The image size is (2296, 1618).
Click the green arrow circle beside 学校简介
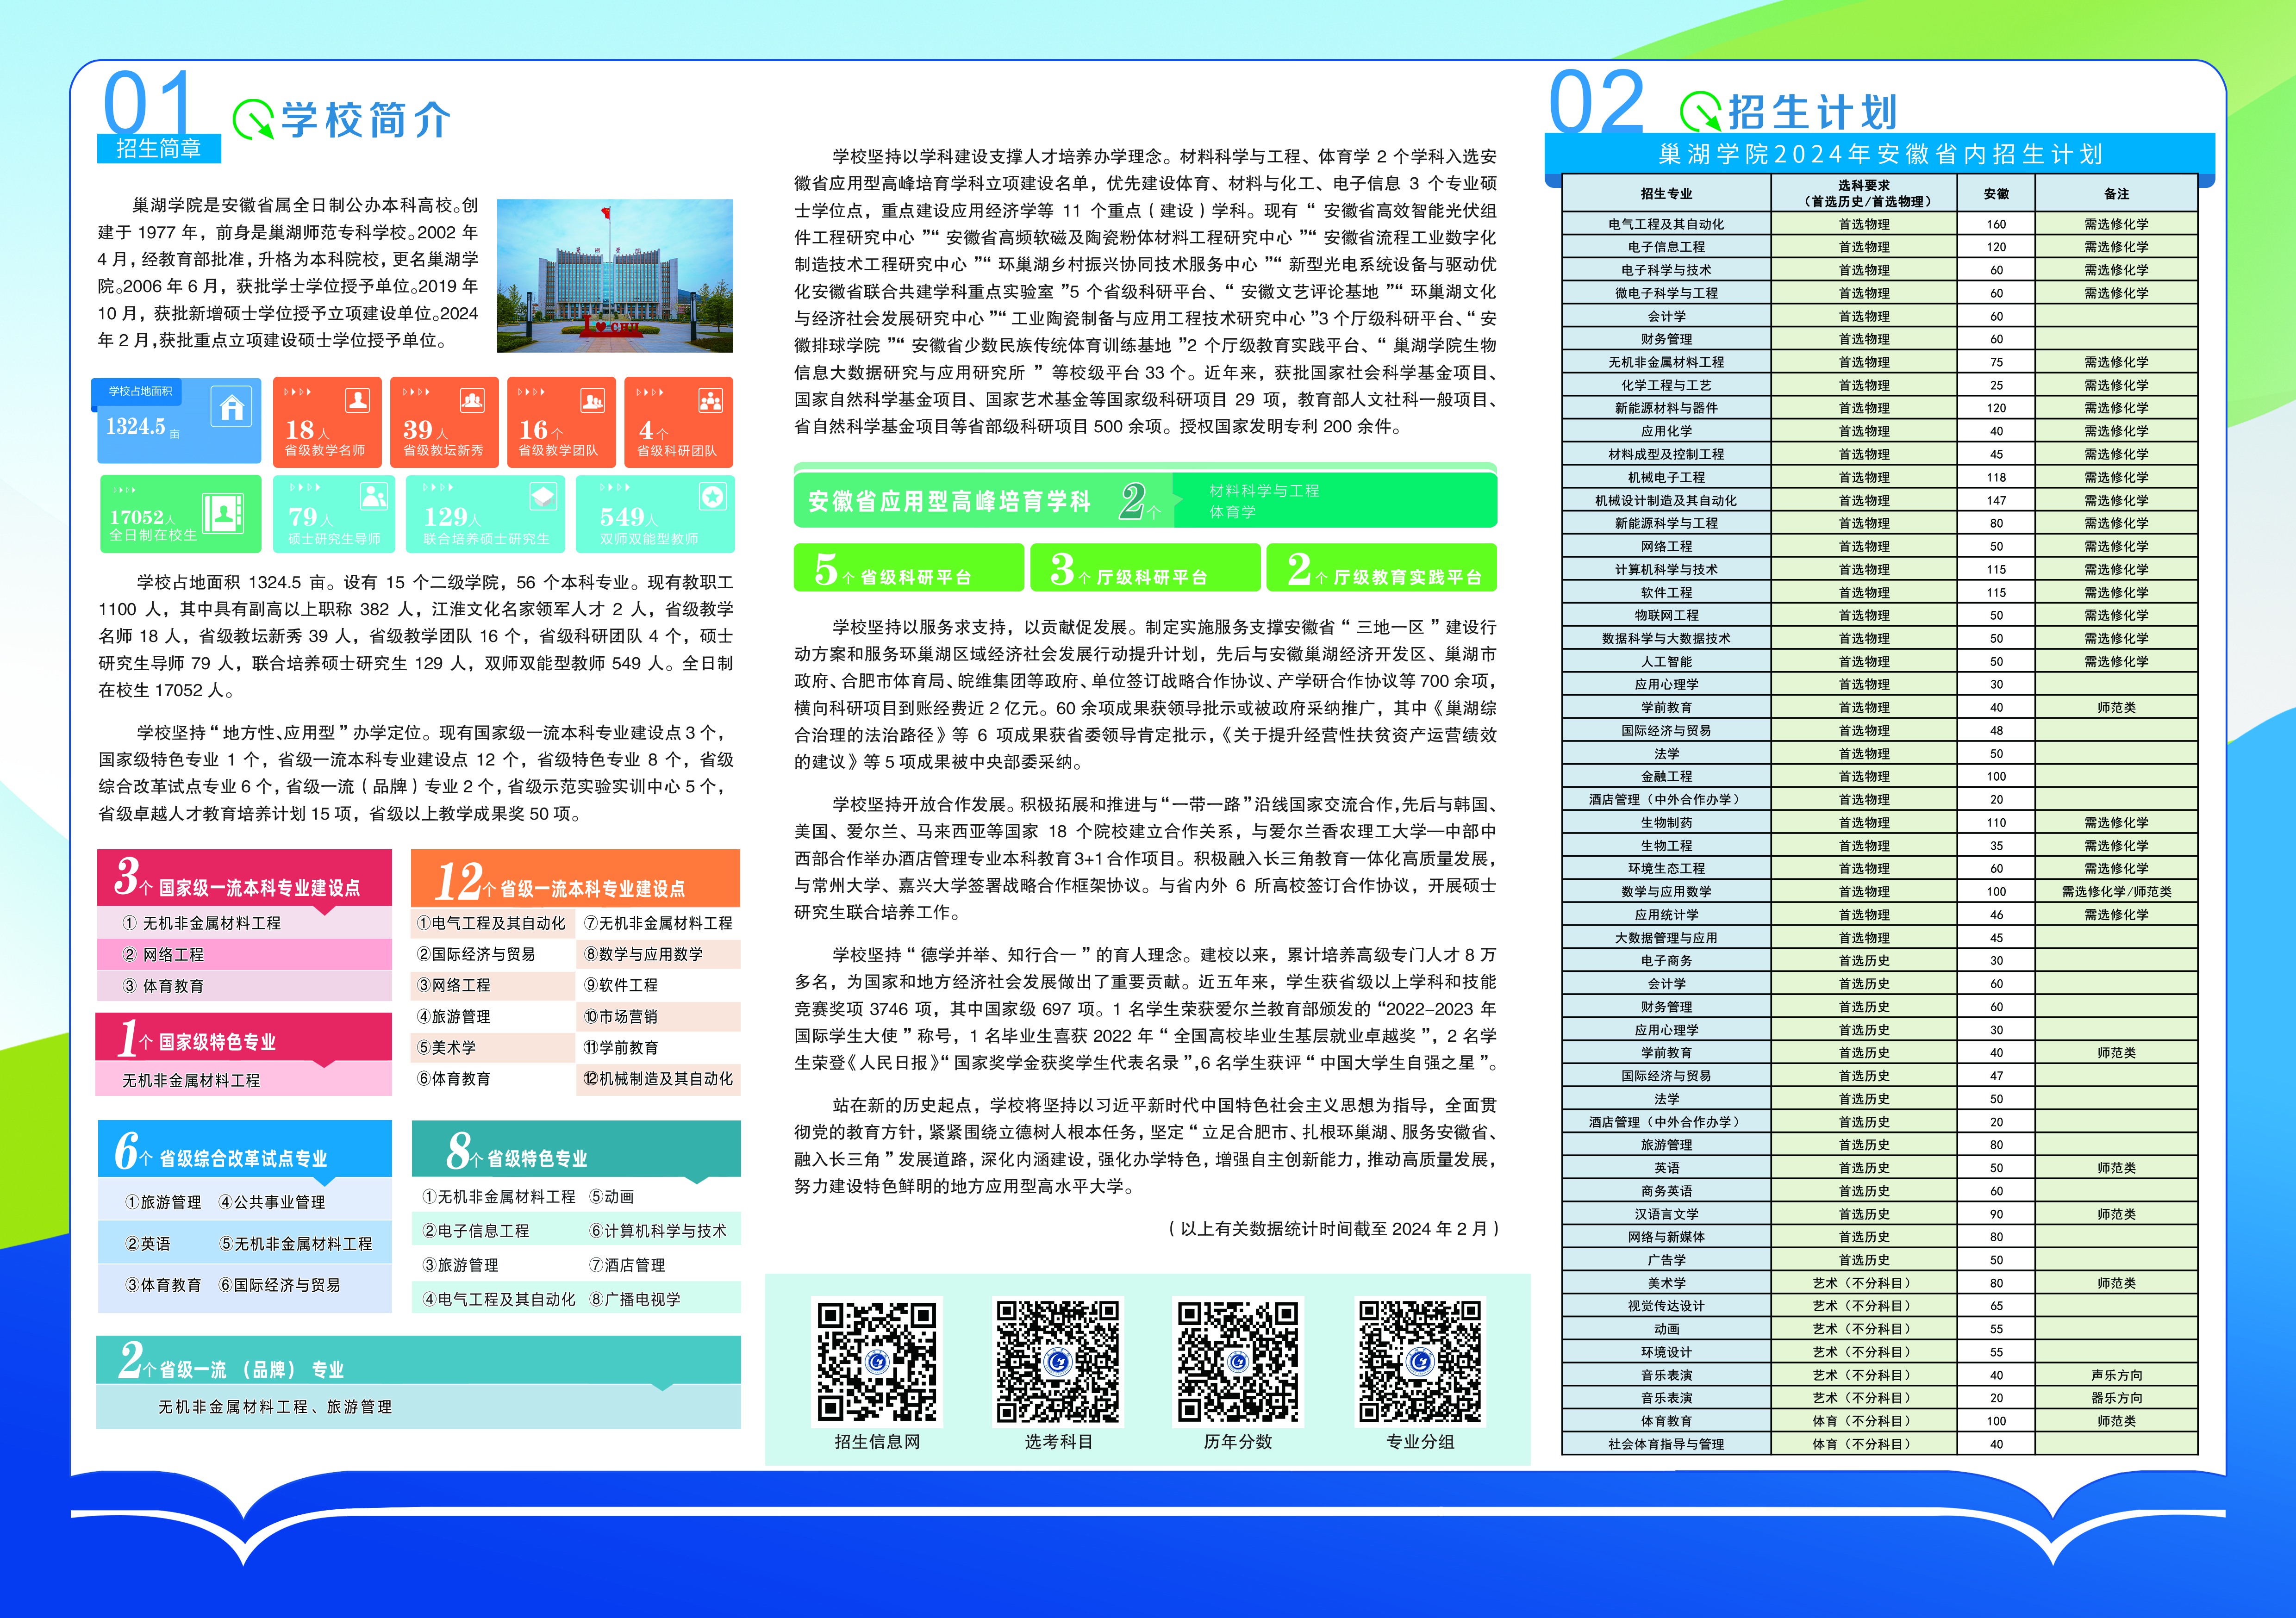point(253,119)
